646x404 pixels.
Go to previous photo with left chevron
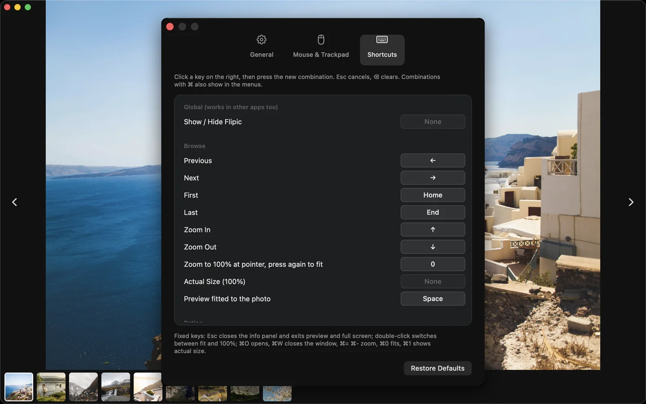pos(14,202)
